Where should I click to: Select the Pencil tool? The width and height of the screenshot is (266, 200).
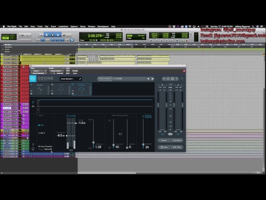(70, 34)
